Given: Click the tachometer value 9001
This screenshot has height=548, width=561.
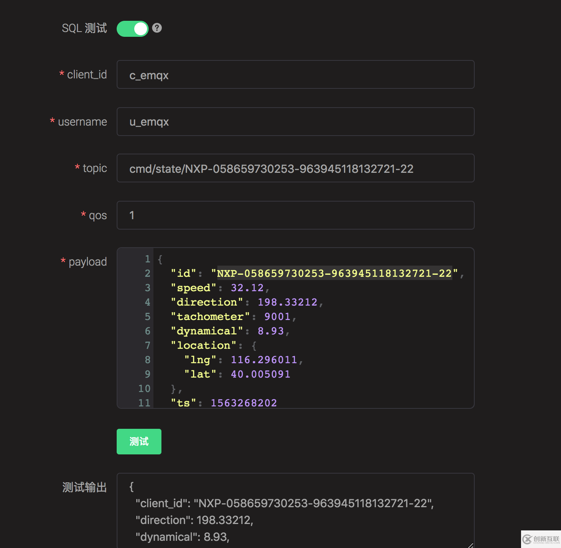Looking at the screenshot, I should tap(277, 316).
